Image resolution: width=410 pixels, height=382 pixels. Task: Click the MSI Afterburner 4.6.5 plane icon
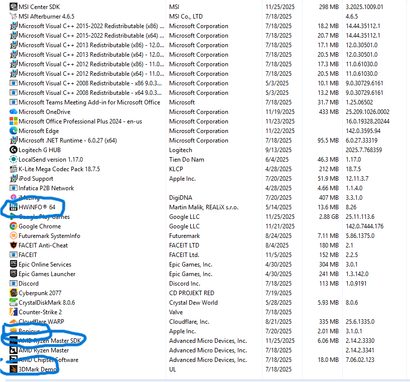(x=14, y=17)
